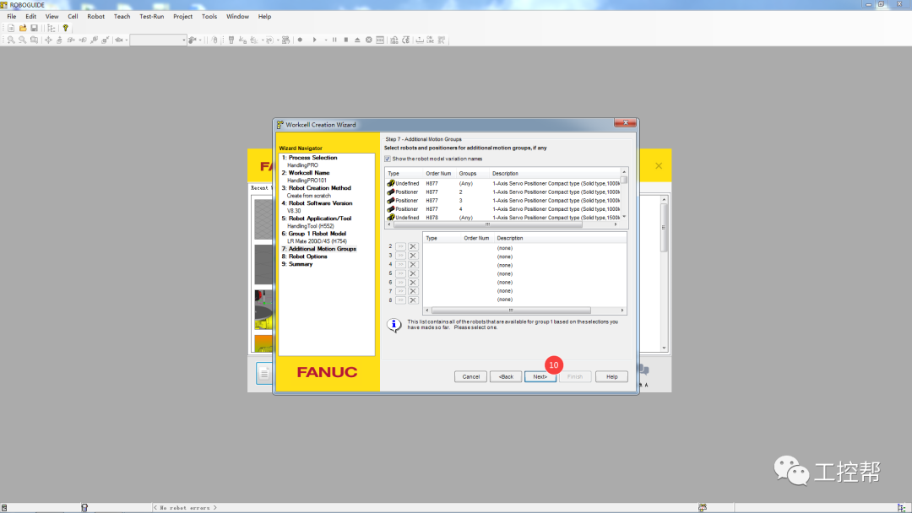Screen dimensions: 912x513
Task: Click the record circle toolbar icon
Action: coord(300,40)
